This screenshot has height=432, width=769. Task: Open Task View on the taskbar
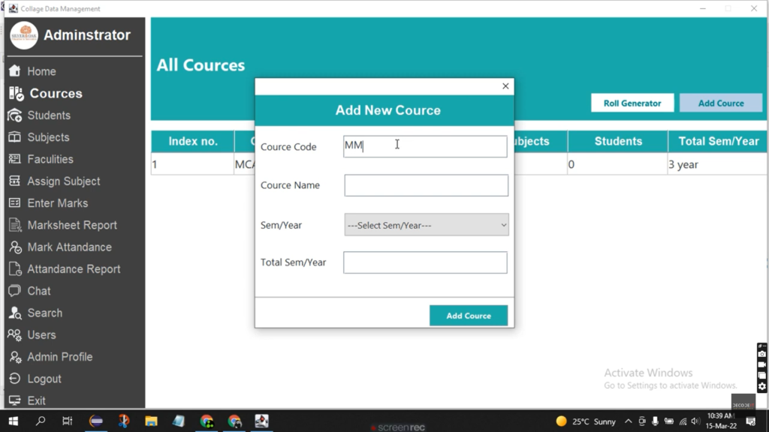pos(67,421)
